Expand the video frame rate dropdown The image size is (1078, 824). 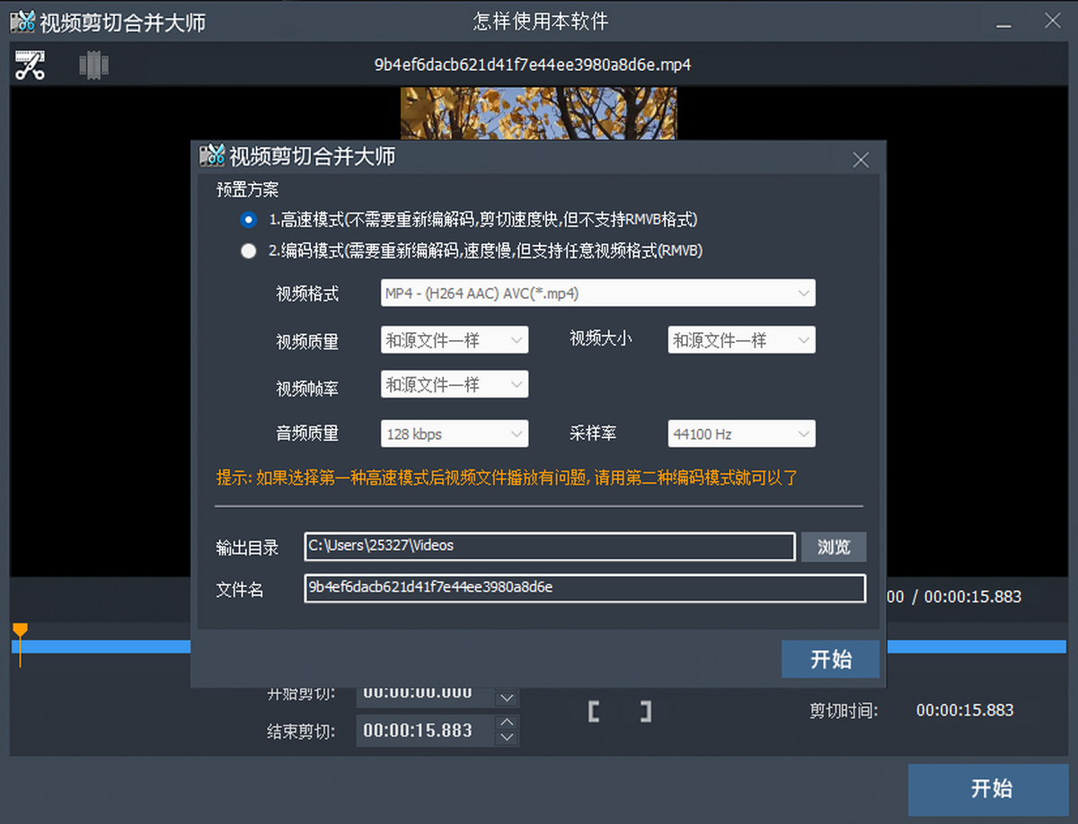[x=455, y=385]
